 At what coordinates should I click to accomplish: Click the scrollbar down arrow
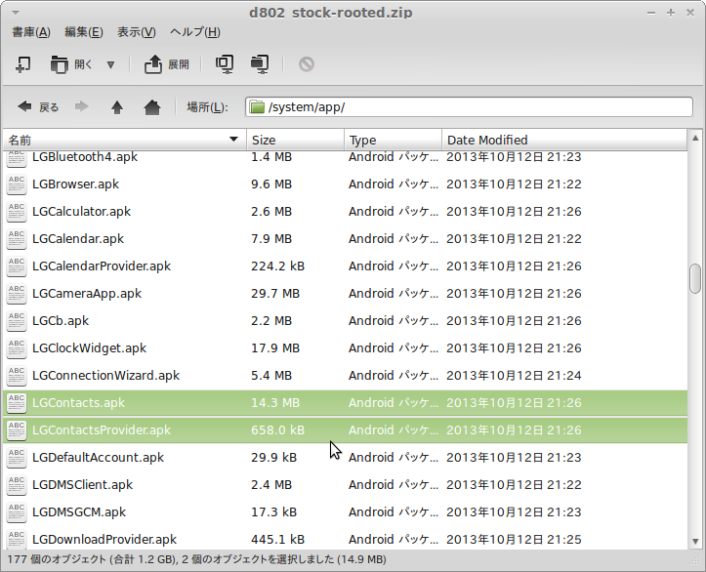coord(695,542)
